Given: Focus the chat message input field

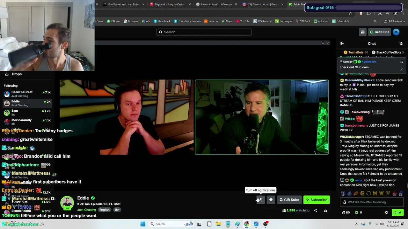Looking at the screenshot, I should 372,202.
